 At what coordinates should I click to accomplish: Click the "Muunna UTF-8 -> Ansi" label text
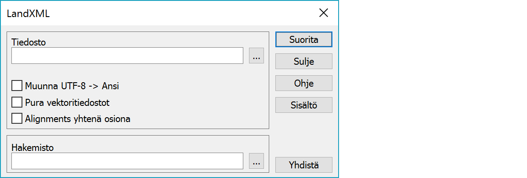pyautogui.click(x=72, y=86)
